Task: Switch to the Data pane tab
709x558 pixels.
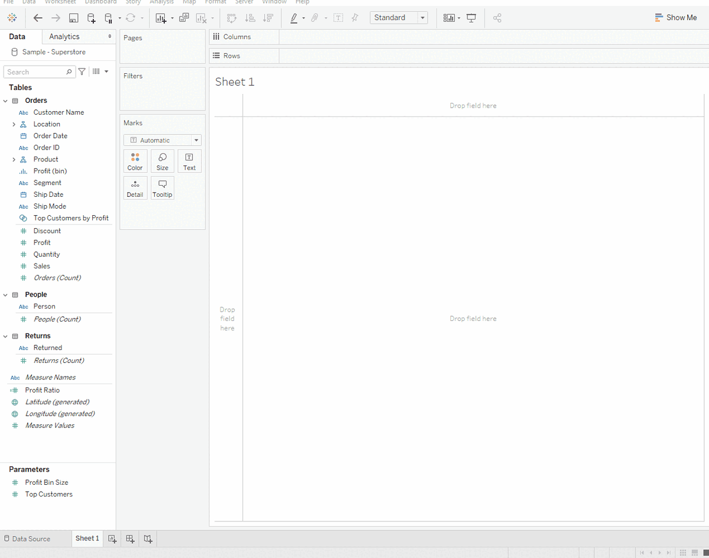Action: [17, 37]
